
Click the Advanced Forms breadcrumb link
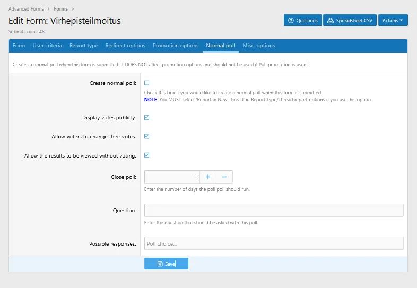click(x=26, y=9)
